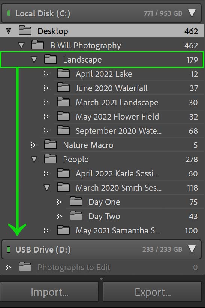Image resolution: width=205 pixels, height=308 pixels.
Task: Click the Export button
Action: pos(153,292)
